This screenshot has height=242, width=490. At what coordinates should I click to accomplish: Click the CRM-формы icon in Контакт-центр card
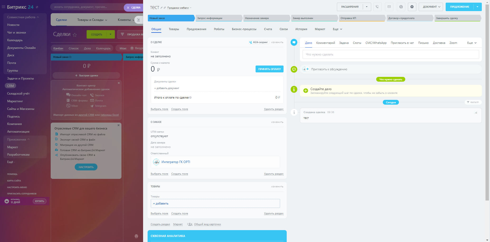click(x=68, y=100)
